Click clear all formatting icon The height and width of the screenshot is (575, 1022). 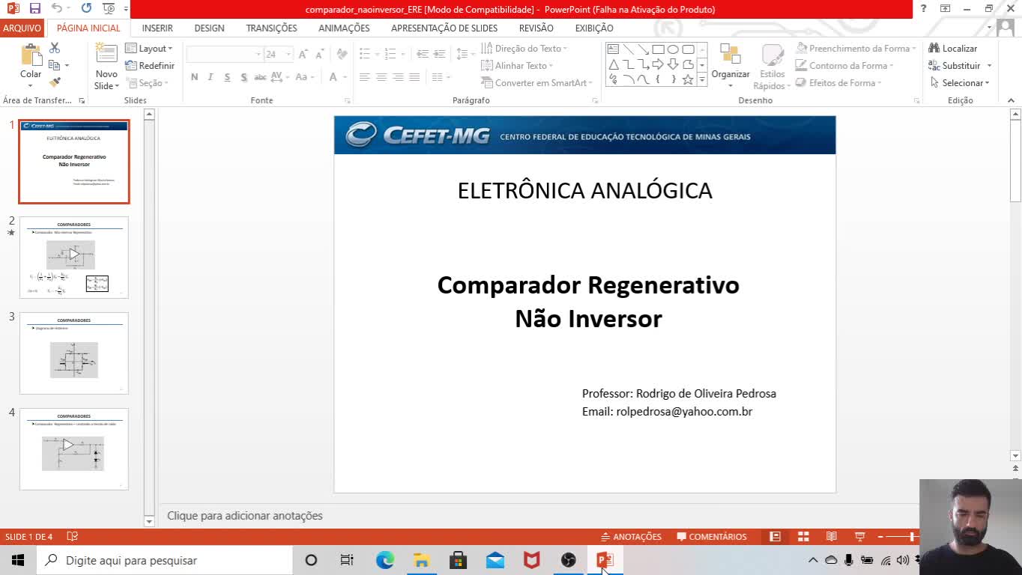pyautogui.click(x=342, y=54)
